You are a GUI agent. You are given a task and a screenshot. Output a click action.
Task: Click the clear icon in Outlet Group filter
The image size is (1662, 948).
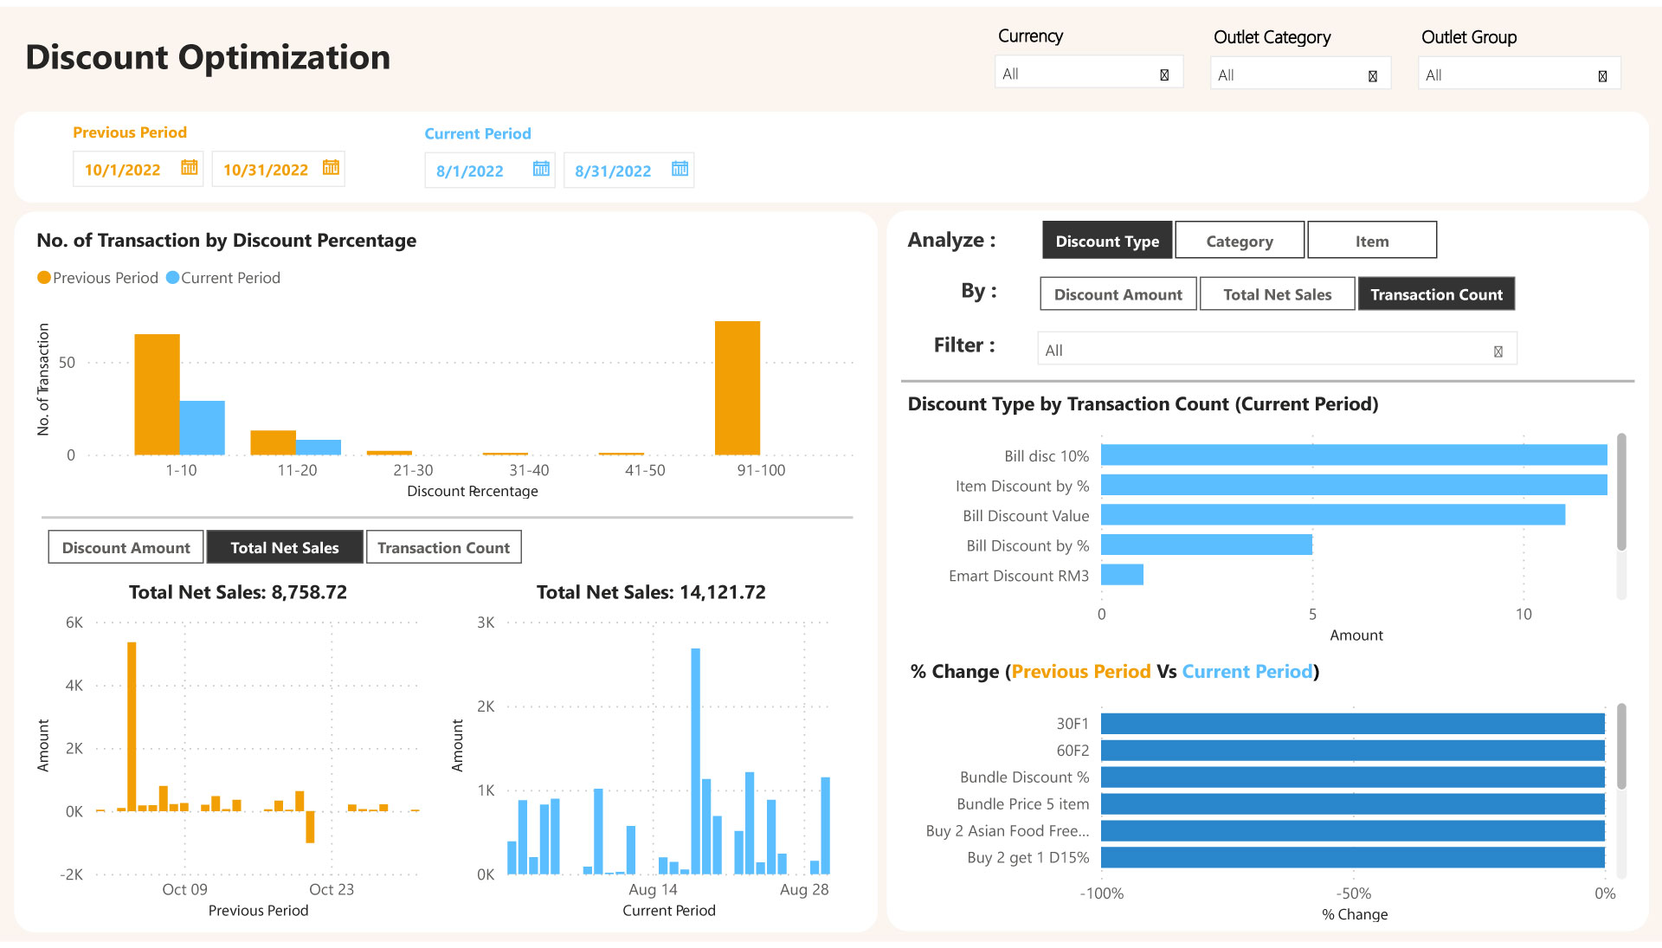coord(1601,75)
